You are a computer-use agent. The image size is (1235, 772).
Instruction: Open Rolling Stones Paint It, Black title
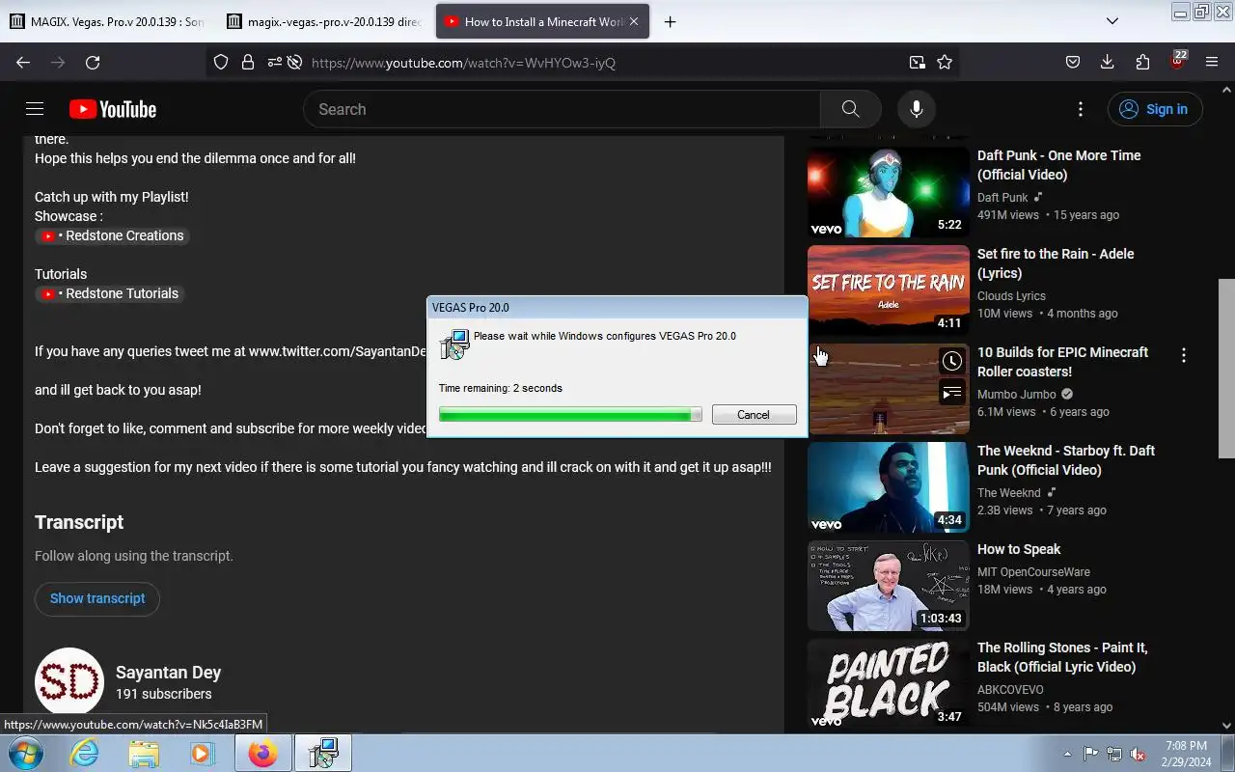[x=1062, y=657]
